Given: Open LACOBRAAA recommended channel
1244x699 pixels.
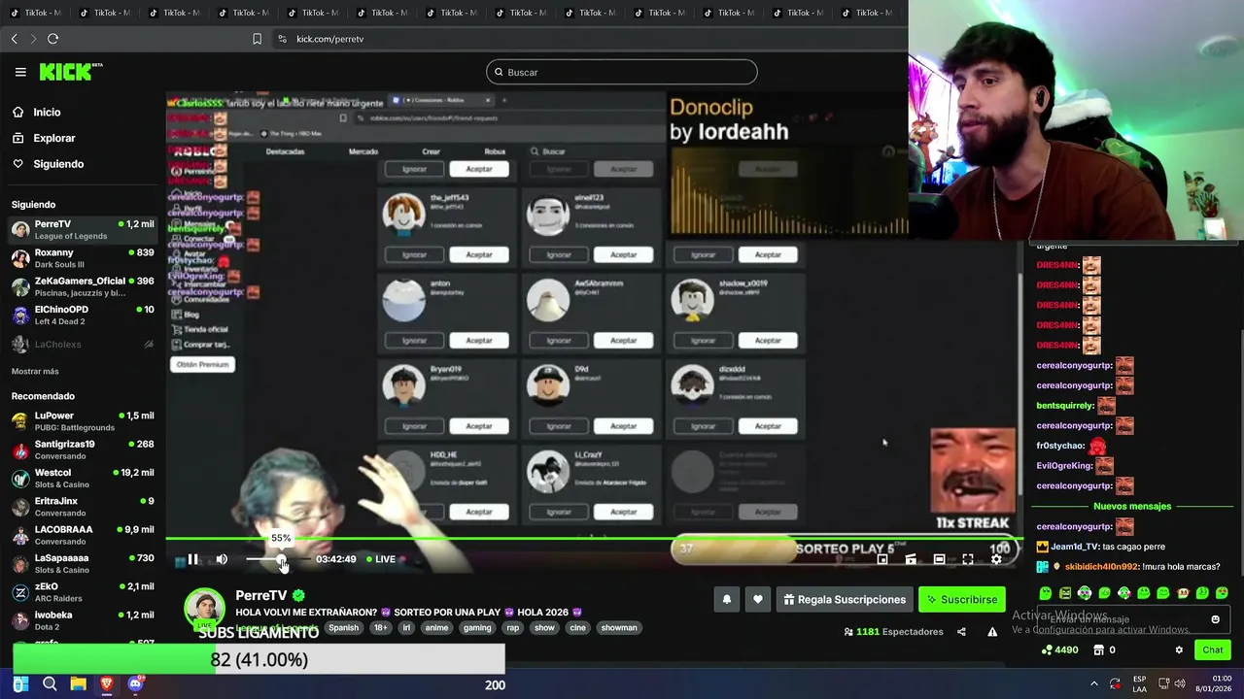Looking at the screenshot, I should [x=82, y=536].
